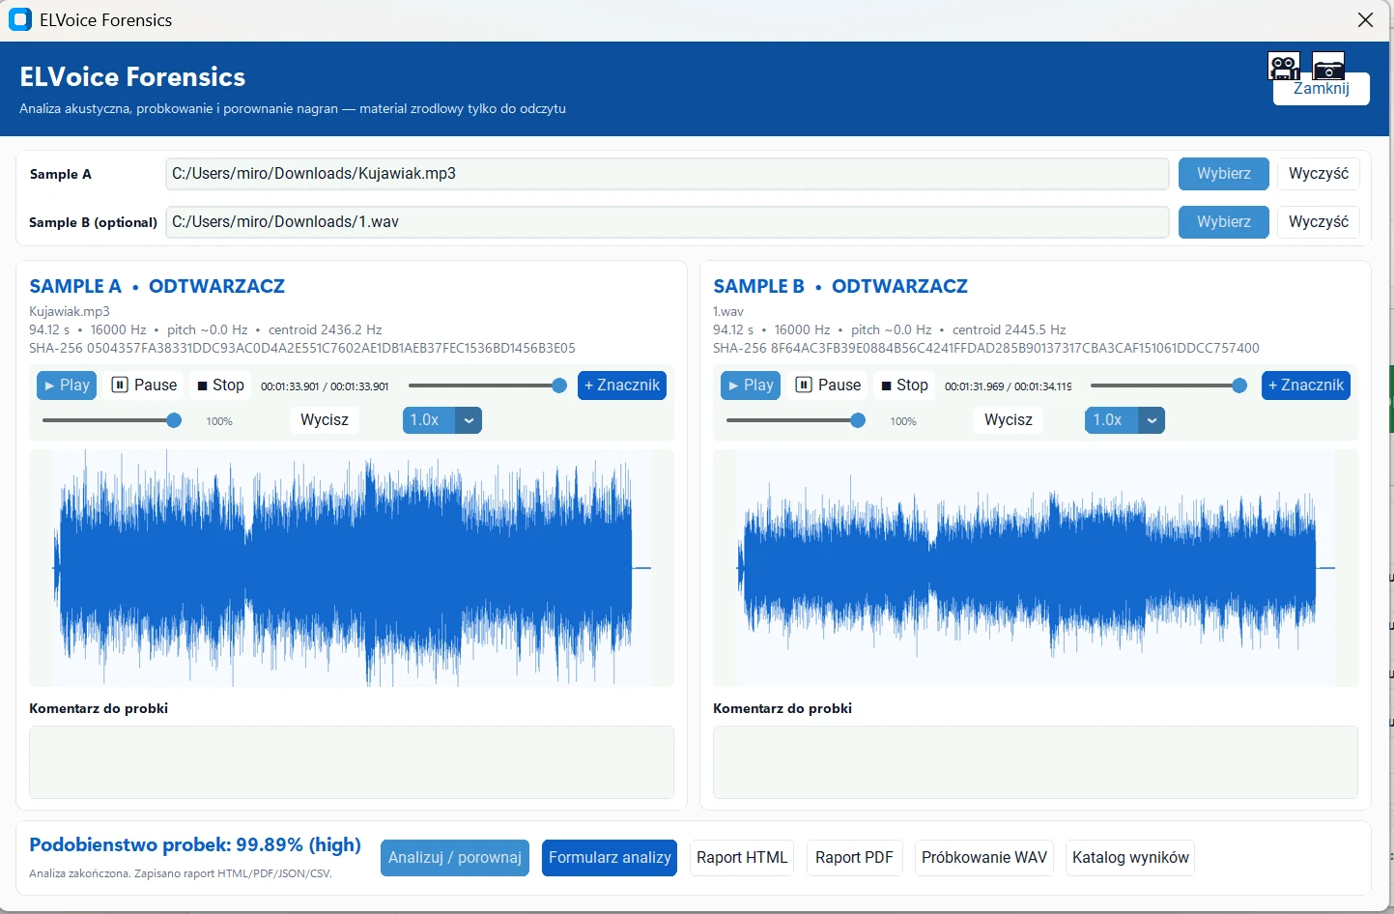
Task: Adjust the Sample A volume slider
Action: click(x=112, y=420)
